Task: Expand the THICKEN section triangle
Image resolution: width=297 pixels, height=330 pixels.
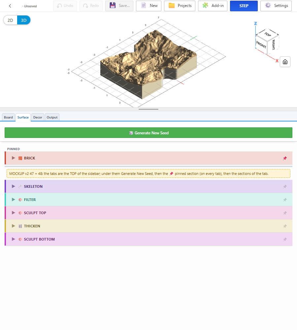Action: pos(13,226)
